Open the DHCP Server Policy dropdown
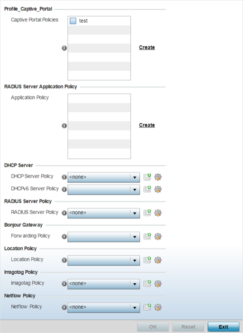 104,177
